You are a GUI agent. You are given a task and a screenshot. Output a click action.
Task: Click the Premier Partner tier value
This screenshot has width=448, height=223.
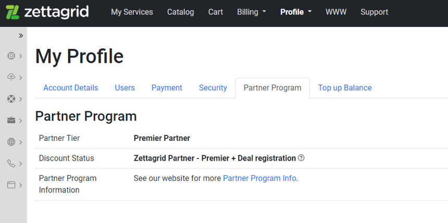click(x=161, y=138)
